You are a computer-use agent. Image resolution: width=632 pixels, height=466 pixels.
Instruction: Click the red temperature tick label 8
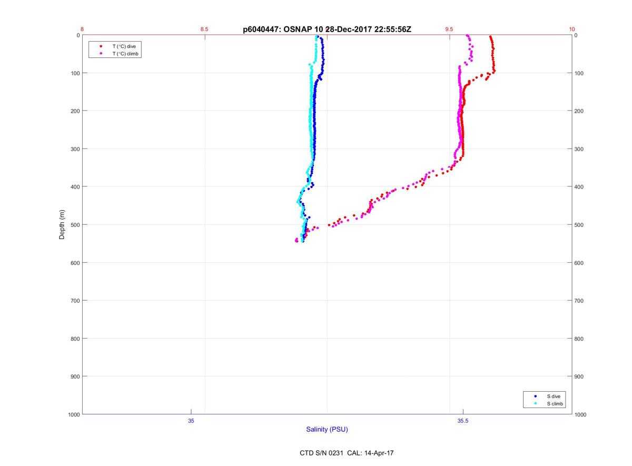(x=82, y=29)
